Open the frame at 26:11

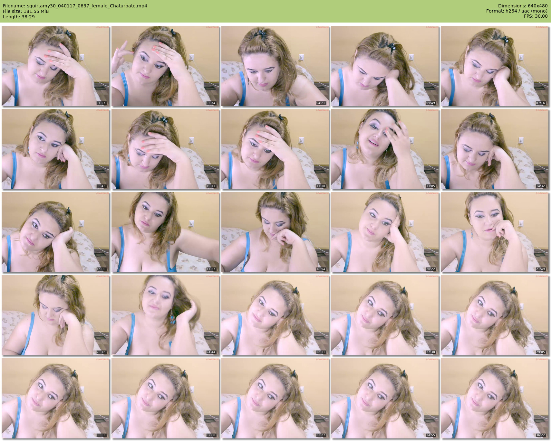point(275,315)
